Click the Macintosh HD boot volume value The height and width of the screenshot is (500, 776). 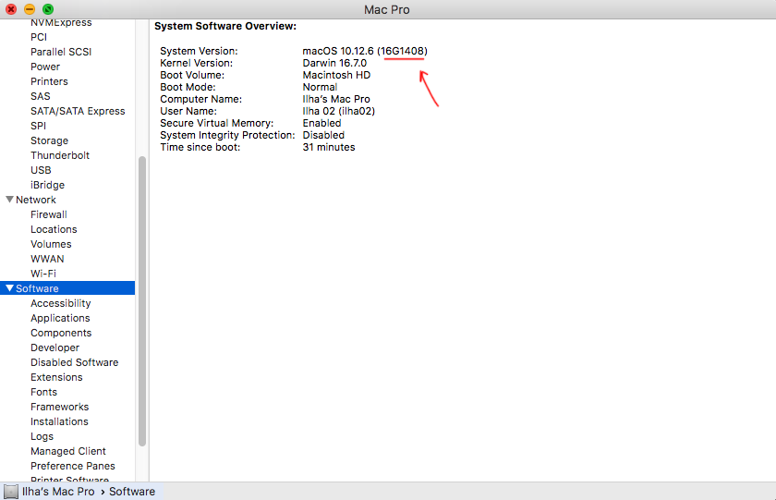336,75
